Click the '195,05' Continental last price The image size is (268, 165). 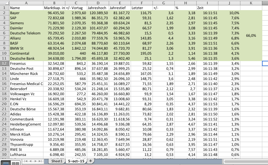[142, 53]
